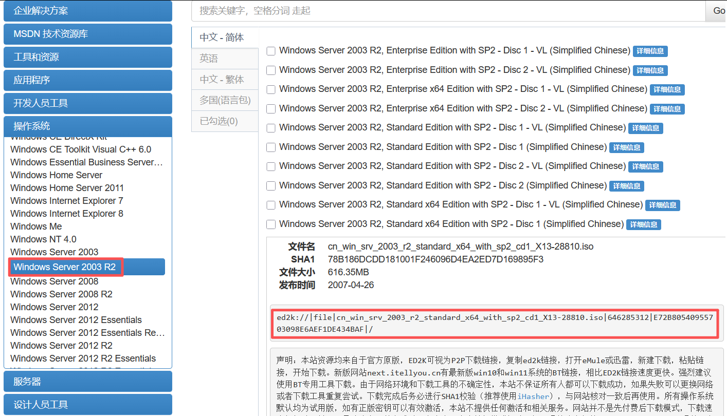Screen dimensions: 727x416
Task: Select Windows Server 2012 entry
Action: [54, 307]
